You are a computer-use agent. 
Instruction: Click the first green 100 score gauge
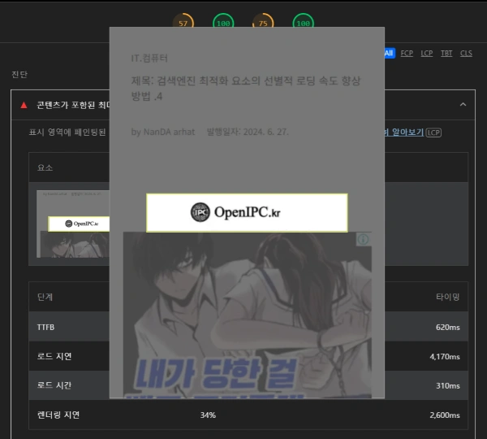point(223,23)
